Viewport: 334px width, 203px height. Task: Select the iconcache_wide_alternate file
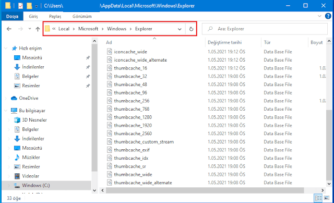click(x=140, y=60)
